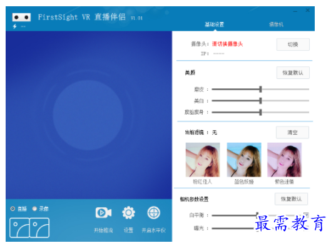Click the V1.01 version label
Viewport: 331px width, 243px height.
tap(136, 18)
